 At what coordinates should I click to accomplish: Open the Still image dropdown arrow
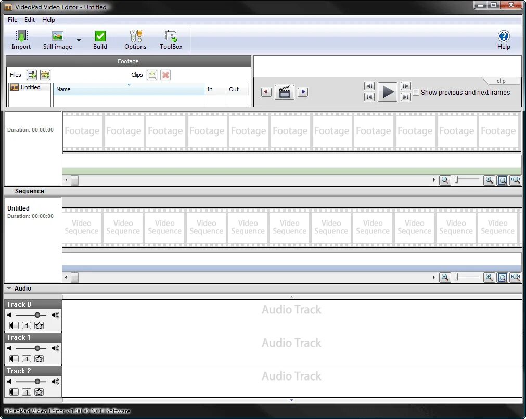click(x=79, y=40)
